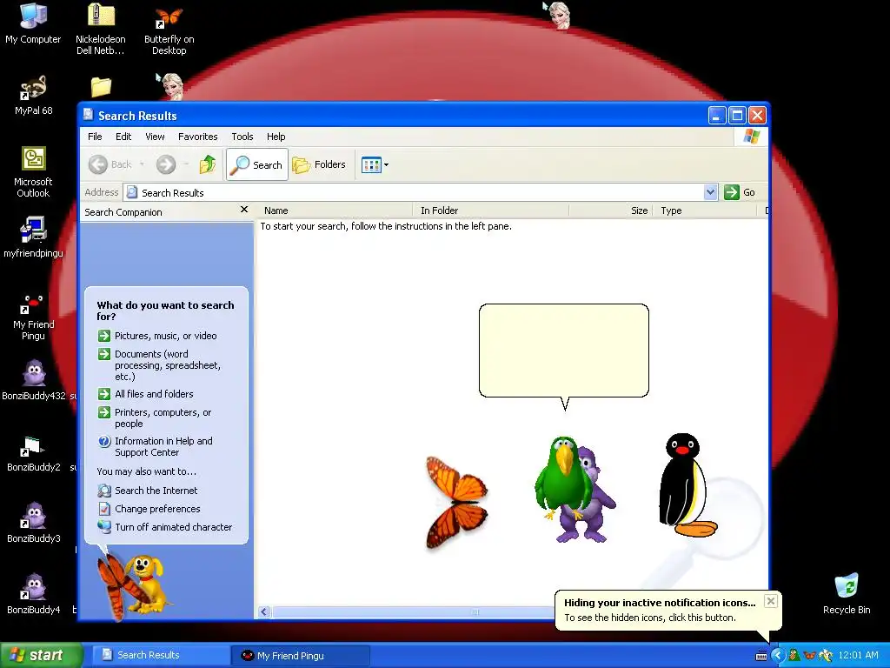The image size is (890, 668).
Task: Open the Back history dropdown arrow
Action: 142,164
